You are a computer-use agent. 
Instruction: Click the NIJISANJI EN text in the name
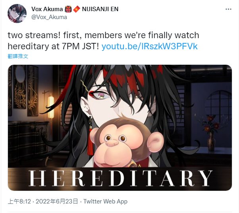tap(100, 9)
